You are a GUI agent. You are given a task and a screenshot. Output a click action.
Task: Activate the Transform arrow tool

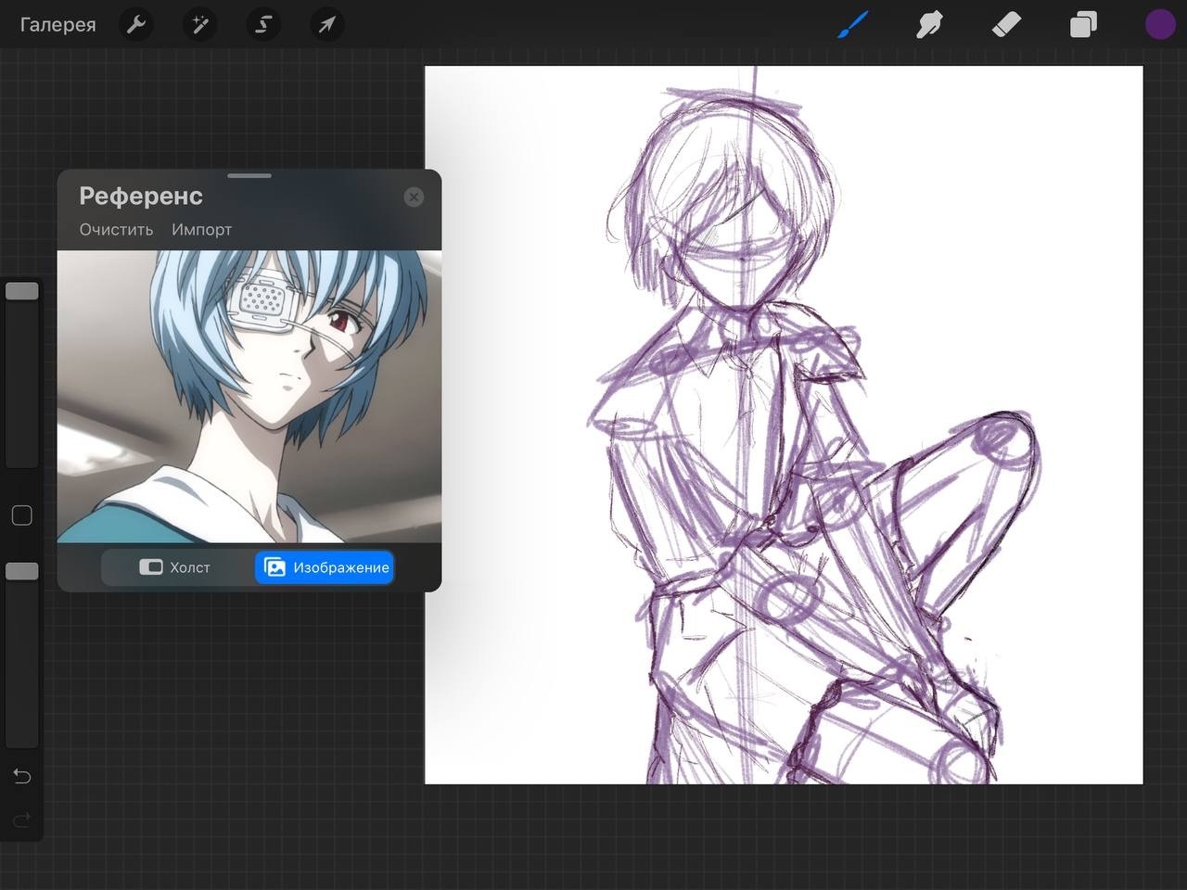[326, 24]
